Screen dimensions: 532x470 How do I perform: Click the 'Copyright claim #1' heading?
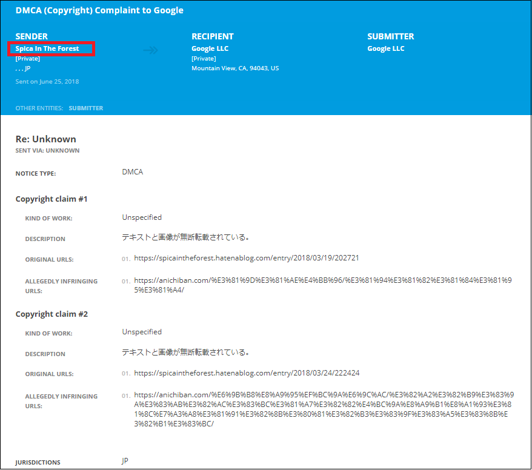52,199
